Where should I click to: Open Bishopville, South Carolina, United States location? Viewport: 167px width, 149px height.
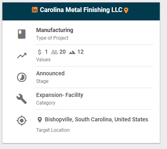pos(96,119)
